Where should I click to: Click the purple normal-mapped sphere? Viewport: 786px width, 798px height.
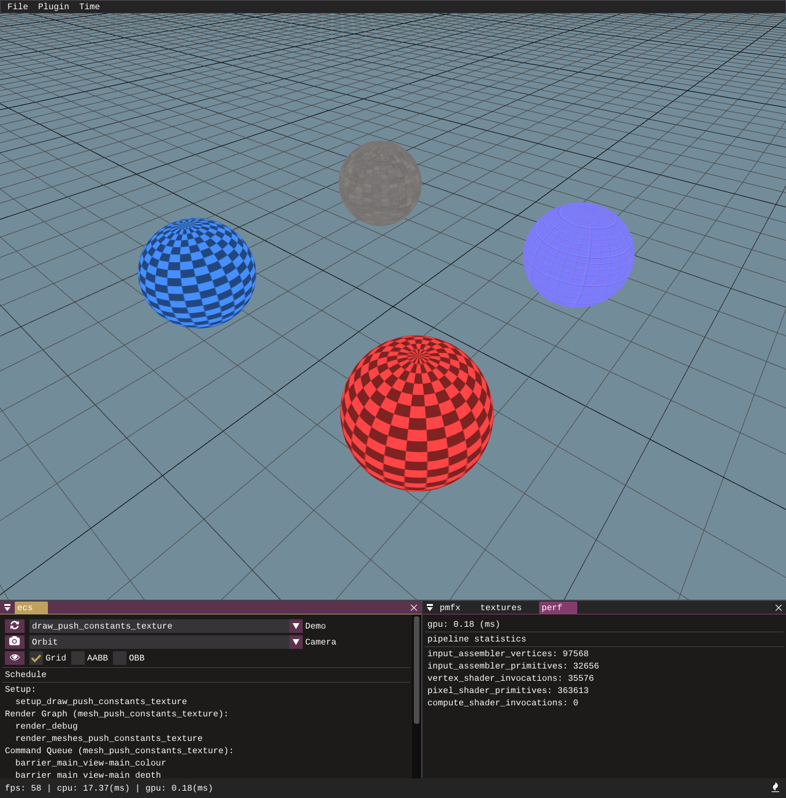(x=578, y=255)
